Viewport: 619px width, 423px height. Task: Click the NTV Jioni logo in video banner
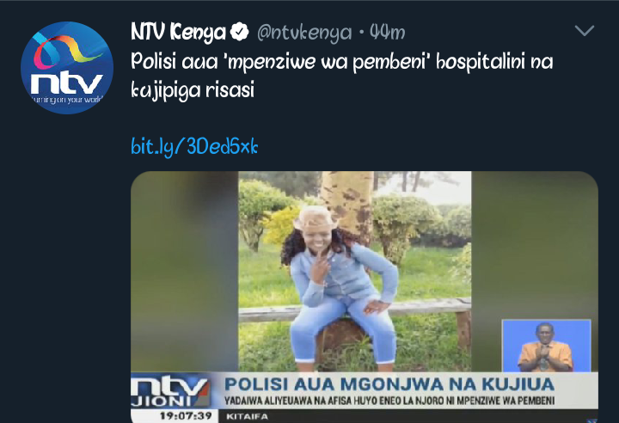coord(169,391)
